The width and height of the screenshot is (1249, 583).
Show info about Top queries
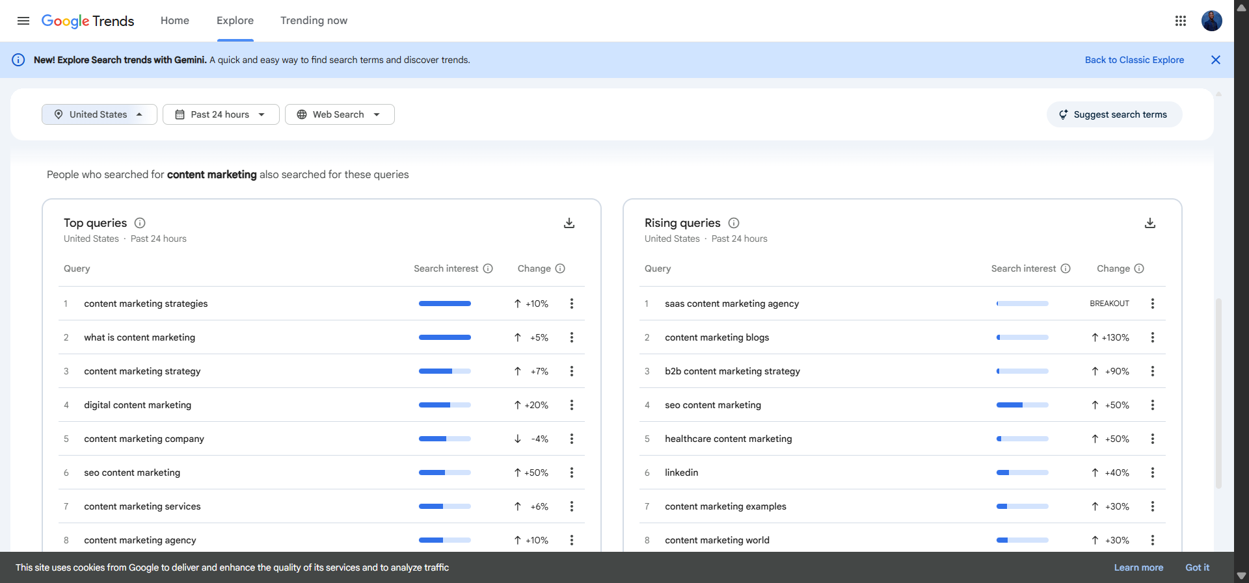coord(140,223)
